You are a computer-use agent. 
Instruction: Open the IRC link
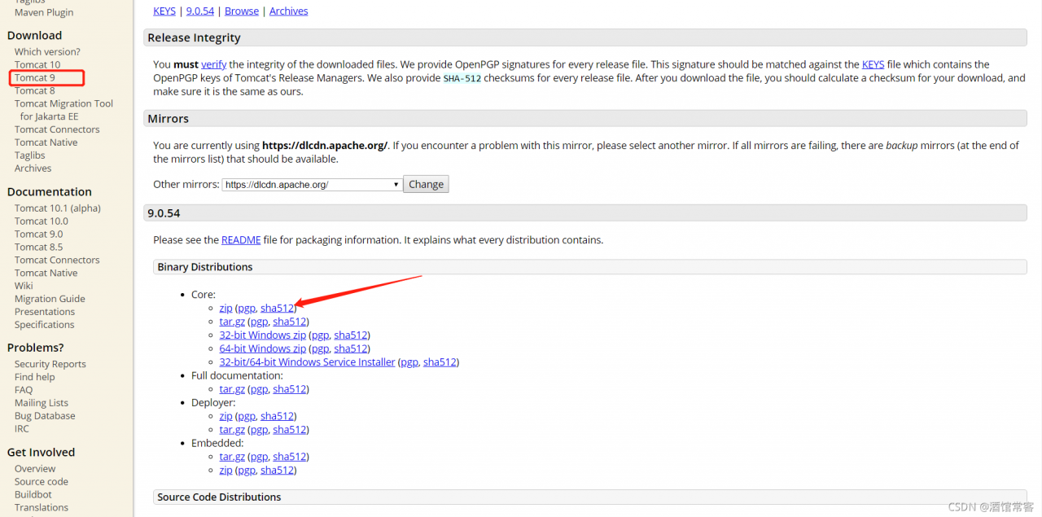(x=22, y=429)
